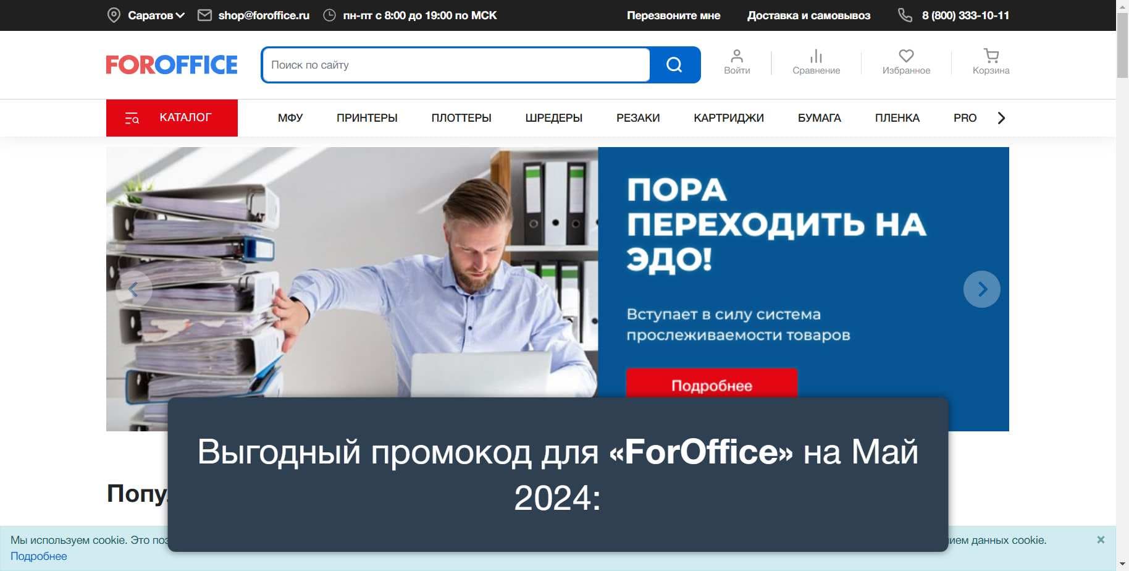
Task: Click the envelope email icon
Action: pos(204,15)
